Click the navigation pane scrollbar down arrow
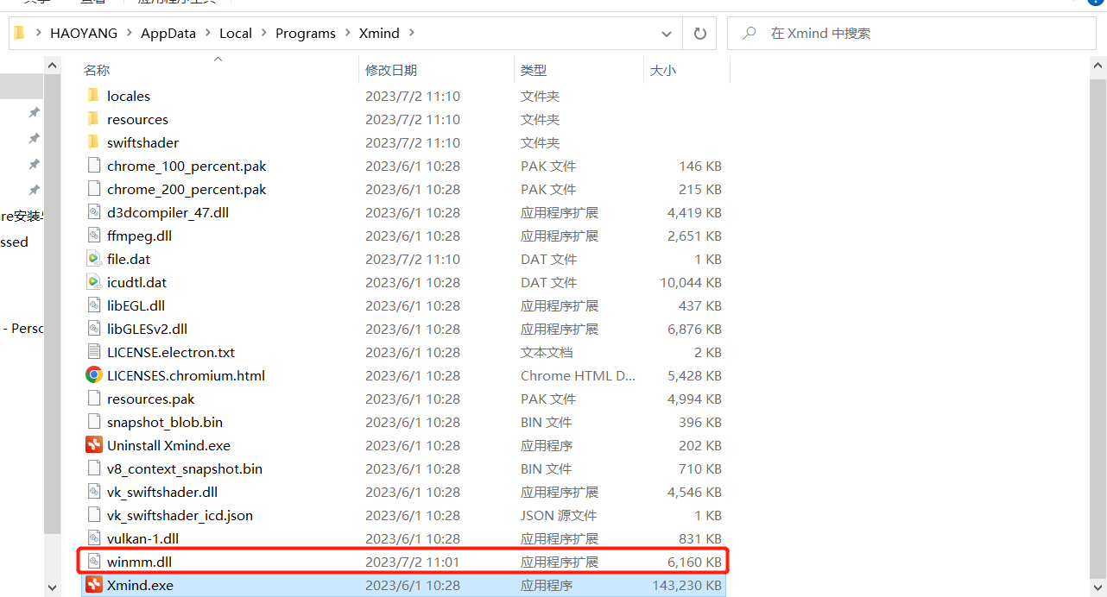1107x597 pixels. click(51, 587)
